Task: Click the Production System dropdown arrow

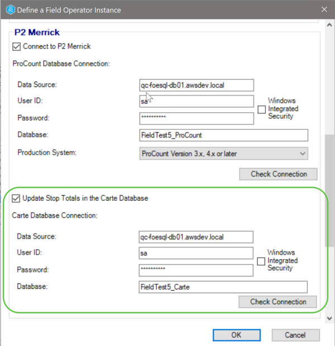Action: 303,153
